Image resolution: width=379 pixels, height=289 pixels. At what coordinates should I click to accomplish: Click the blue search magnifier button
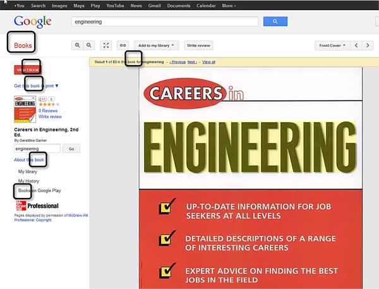[275, 22]
